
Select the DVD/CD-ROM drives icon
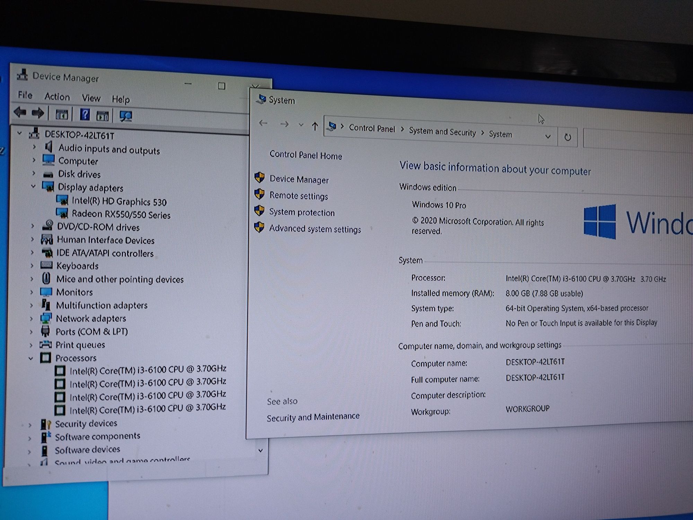tap(47, 226)
